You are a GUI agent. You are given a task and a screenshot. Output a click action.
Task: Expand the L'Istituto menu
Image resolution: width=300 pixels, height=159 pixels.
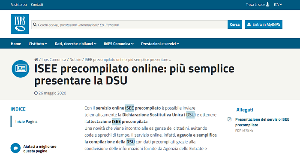coord(38,44)
